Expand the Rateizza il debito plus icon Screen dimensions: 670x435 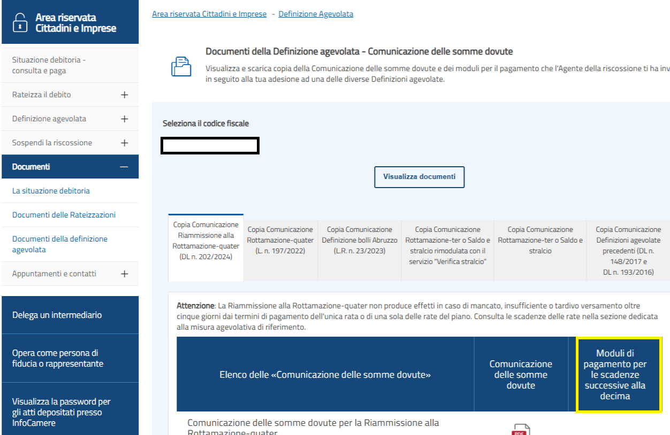coord(124,95)
